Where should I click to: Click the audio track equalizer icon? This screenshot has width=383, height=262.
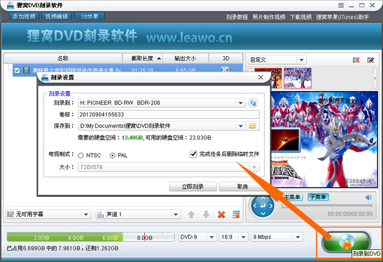pyautogui.click(x=101, y=214)
